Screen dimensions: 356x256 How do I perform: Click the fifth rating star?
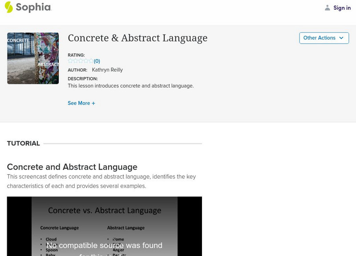[x=91, y=61]
